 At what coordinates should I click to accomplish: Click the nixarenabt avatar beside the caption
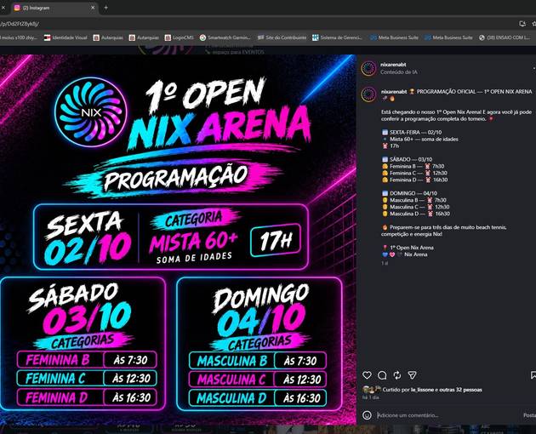pos(369,94)
